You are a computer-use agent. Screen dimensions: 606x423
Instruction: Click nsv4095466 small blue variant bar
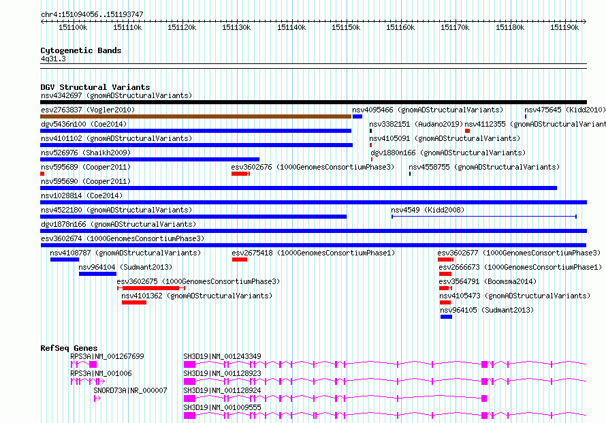[357, 116]
